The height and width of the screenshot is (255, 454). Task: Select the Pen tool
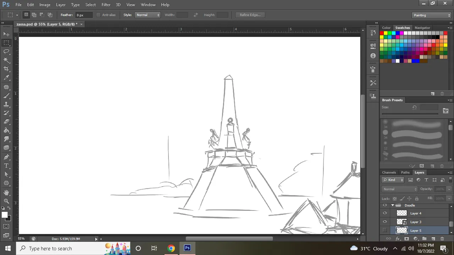tap(6, 157)
